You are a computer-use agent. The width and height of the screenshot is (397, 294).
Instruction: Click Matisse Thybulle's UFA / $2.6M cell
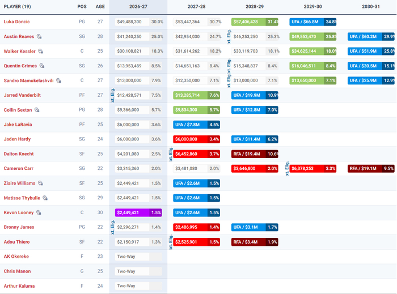tap(196, 198)
